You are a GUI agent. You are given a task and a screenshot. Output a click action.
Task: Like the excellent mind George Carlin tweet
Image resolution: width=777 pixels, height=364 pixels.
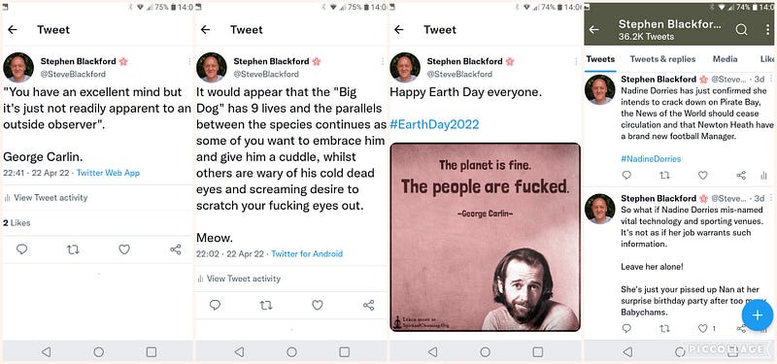[124, 249]
